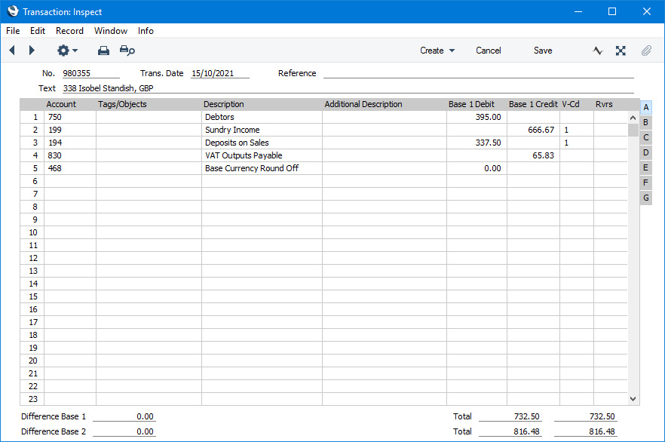The image size is (665, 442).
Task: Click the Rvrs column header
Action: (604, 104)
